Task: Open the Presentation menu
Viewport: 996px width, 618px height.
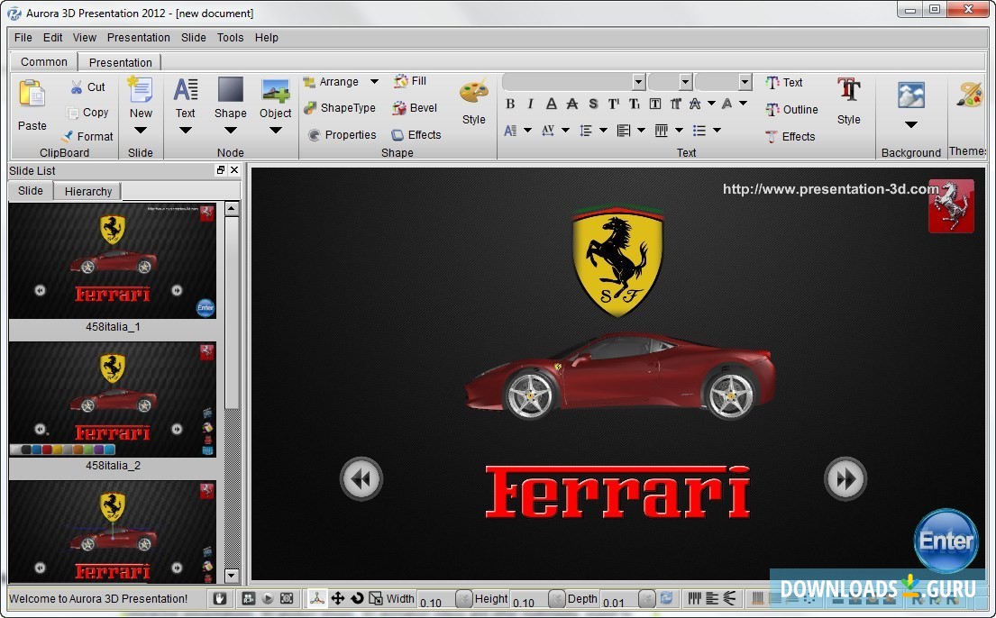Action: coord(138,37)
